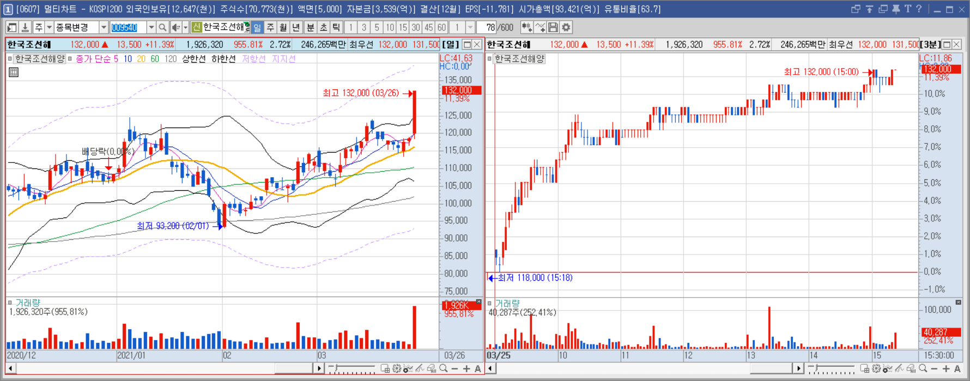Click the 상한선 legend label

[x=193, y=59]
